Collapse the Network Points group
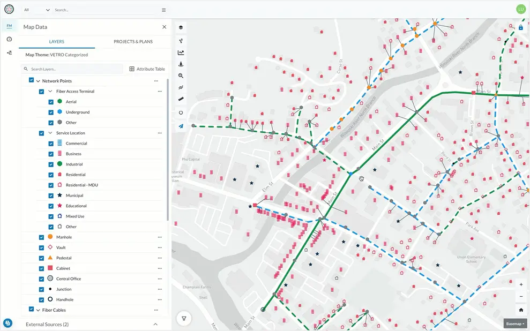The image size is (530, 331). [38, 81]
